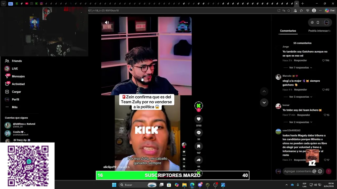Open a new browser tab with plus

[x=303, y=4]
